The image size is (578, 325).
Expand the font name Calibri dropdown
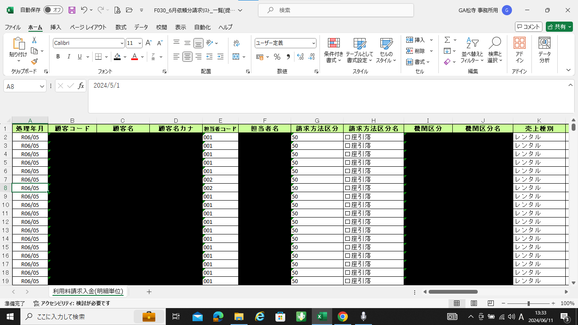122,43
